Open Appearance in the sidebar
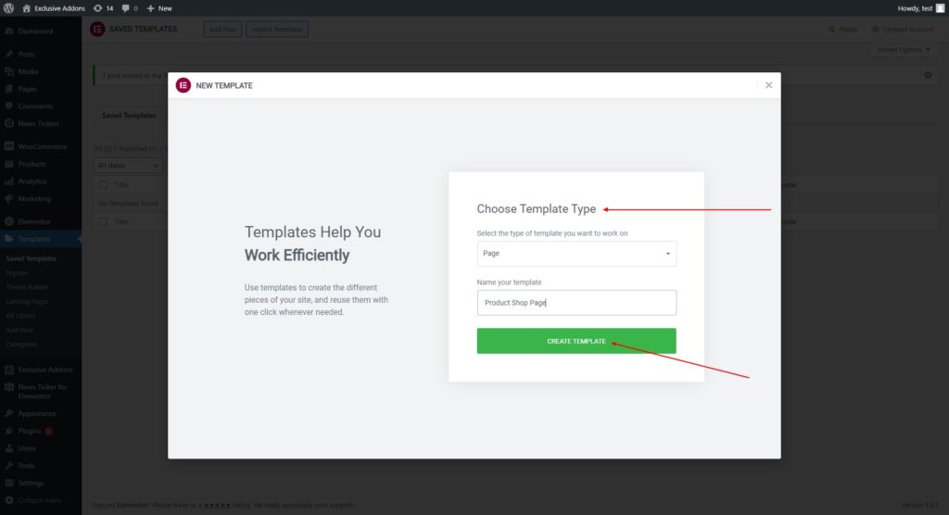Screen dimensions: 949x515 coord(37,414)
